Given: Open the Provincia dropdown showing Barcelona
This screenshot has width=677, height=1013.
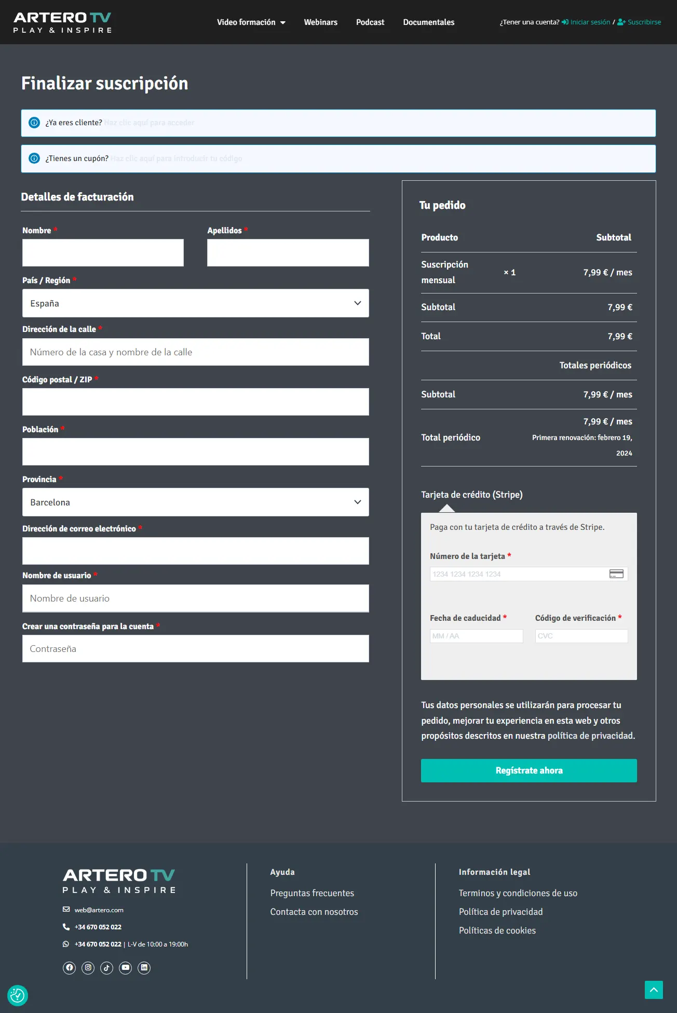Looking at the screenshot, I should coord(195,502).
